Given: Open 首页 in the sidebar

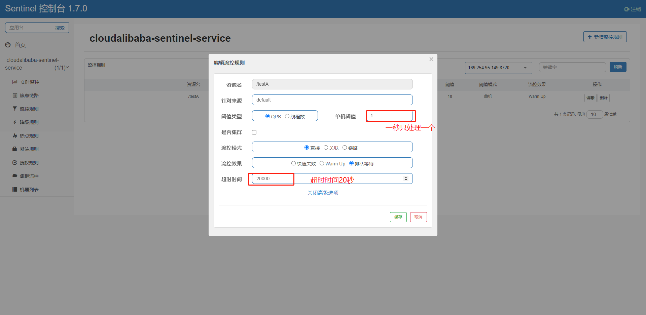Looking at the screenshot, I should 20,45.
